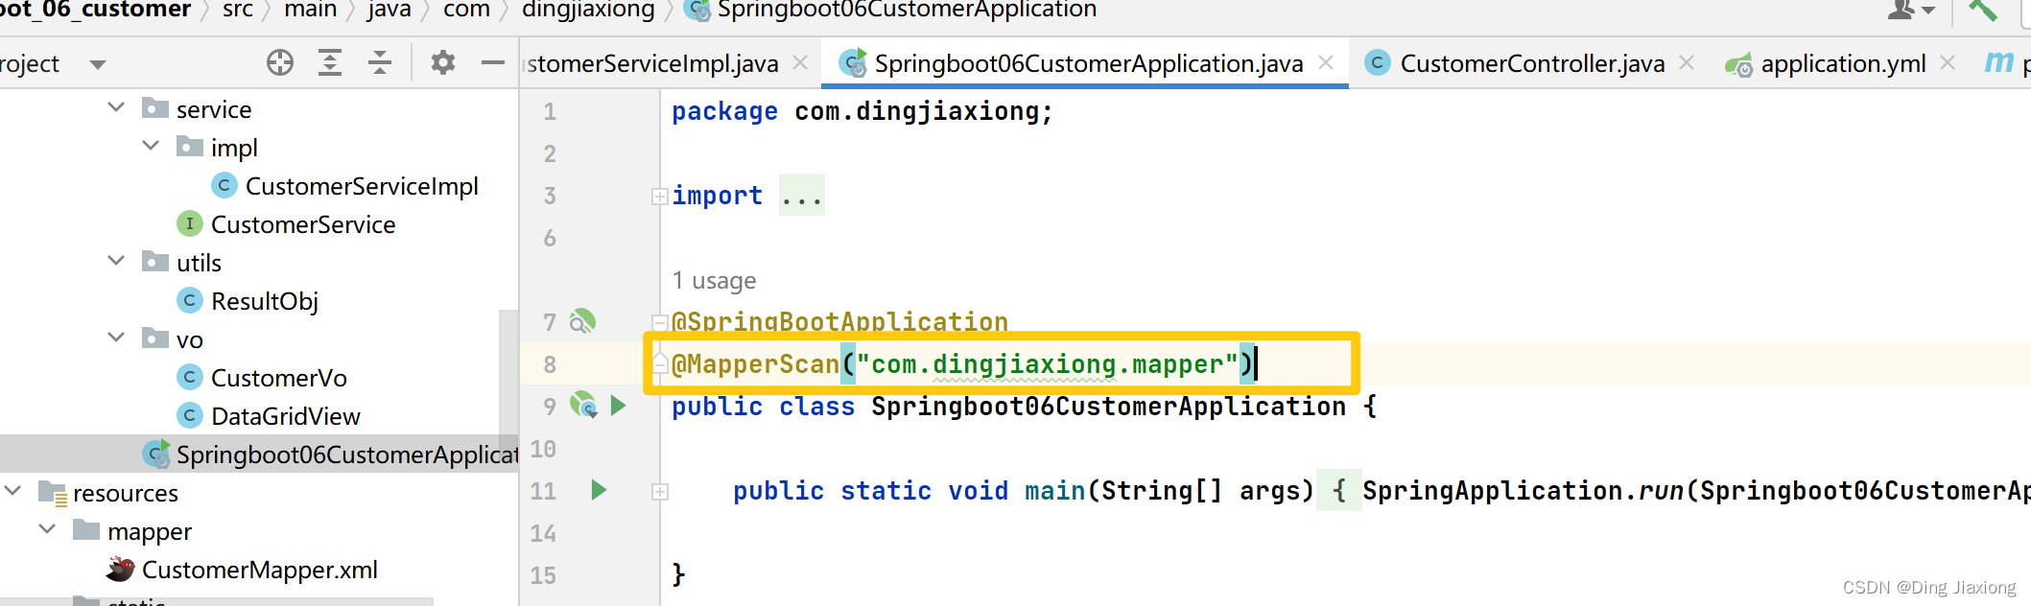Close Springboot06CustomerApplication.java tab
The width and height of the screenshot is (2031, 606).
[1326, 62]
